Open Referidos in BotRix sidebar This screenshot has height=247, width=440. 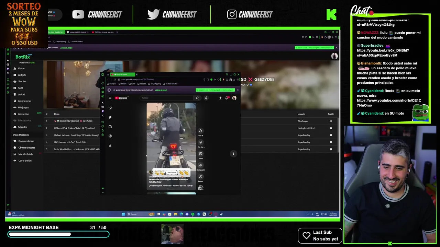point(22,127)
